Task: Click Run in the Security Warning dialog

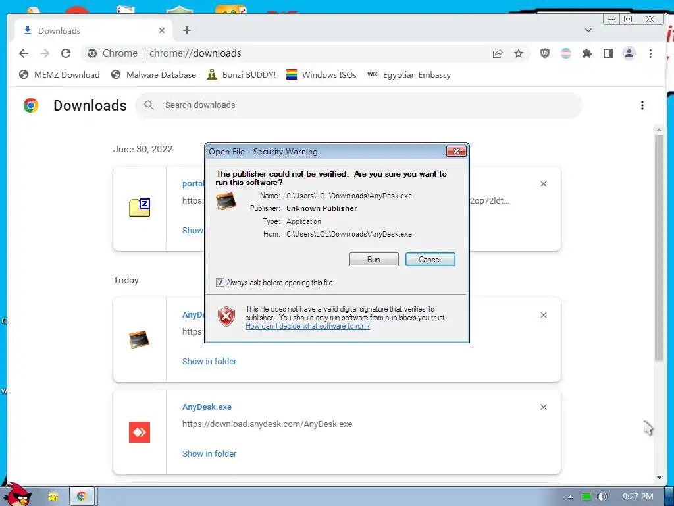Action: coord(374,260)
